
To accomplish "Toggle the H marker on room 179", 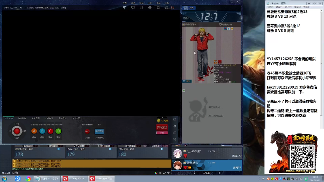I will 110,149.
